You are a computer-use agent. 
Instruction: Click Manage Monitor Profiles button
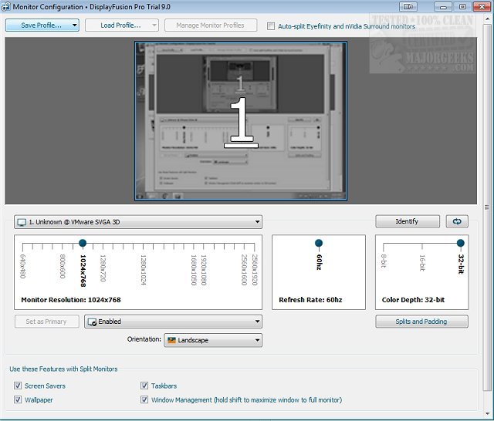(211, 25)
